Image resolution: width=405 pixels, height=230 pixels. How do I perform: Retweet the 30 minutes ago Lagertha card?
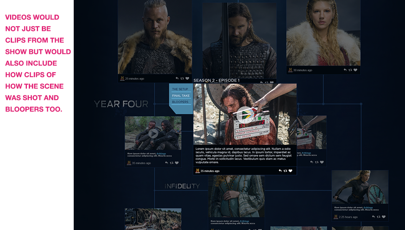click(350, 70)
